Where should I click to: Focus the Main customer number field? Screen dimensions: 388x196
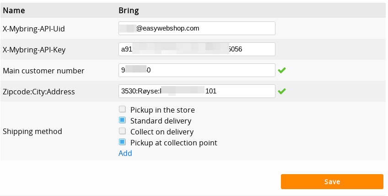[x=197, y=70]
